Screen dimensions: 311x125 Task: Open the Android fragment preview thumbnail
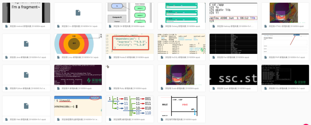coord(26,13)
